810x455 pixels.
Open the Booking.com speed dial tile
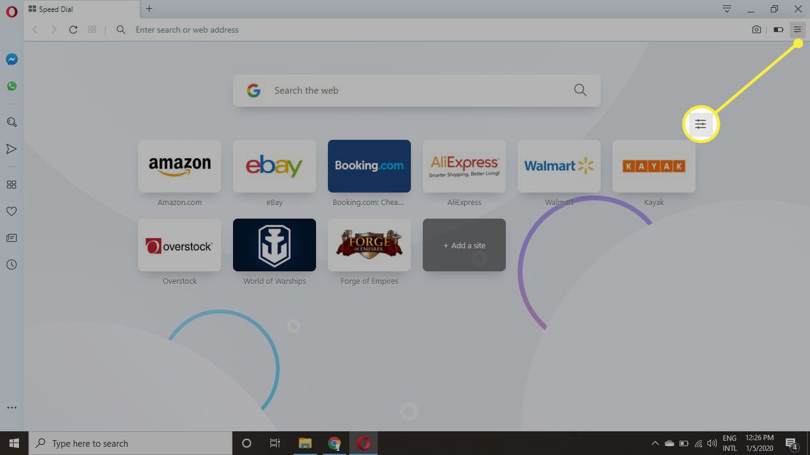[369, 166]
